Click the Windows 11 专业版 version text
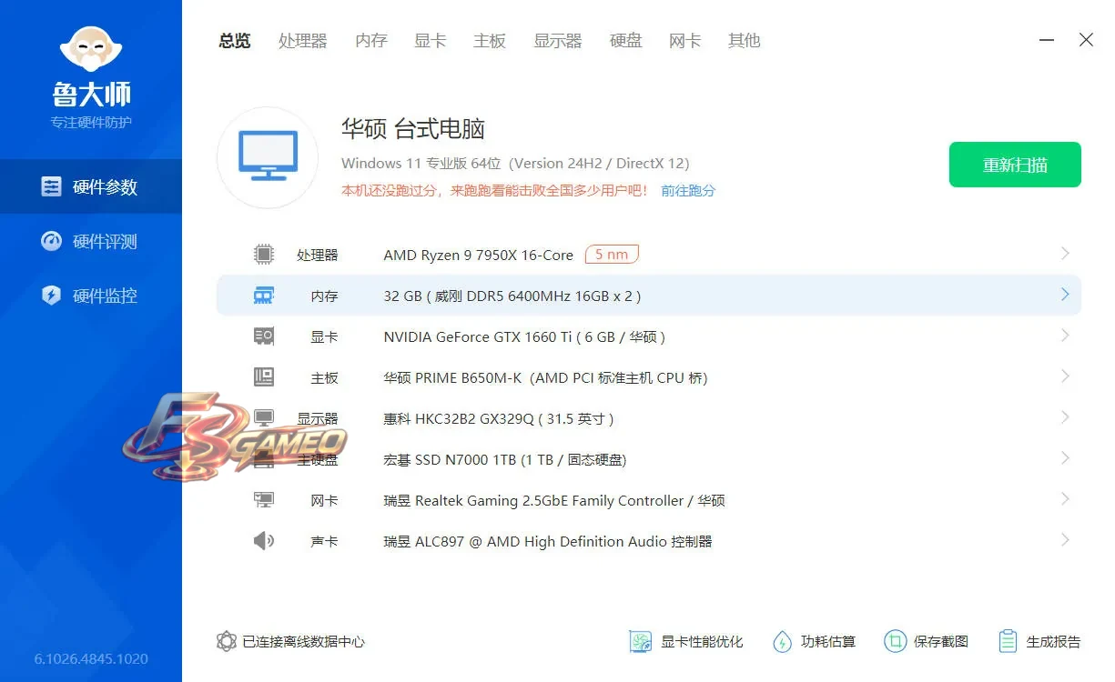1115x682 pixels. [515, 164]
